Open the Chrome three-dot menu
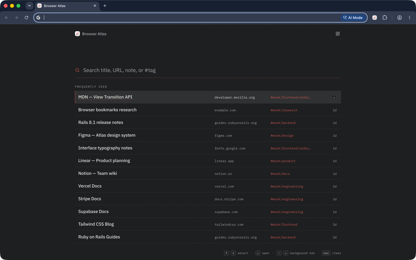Image resolution: width=416 pixels, height=260 pixels. [x=409, y=18]
